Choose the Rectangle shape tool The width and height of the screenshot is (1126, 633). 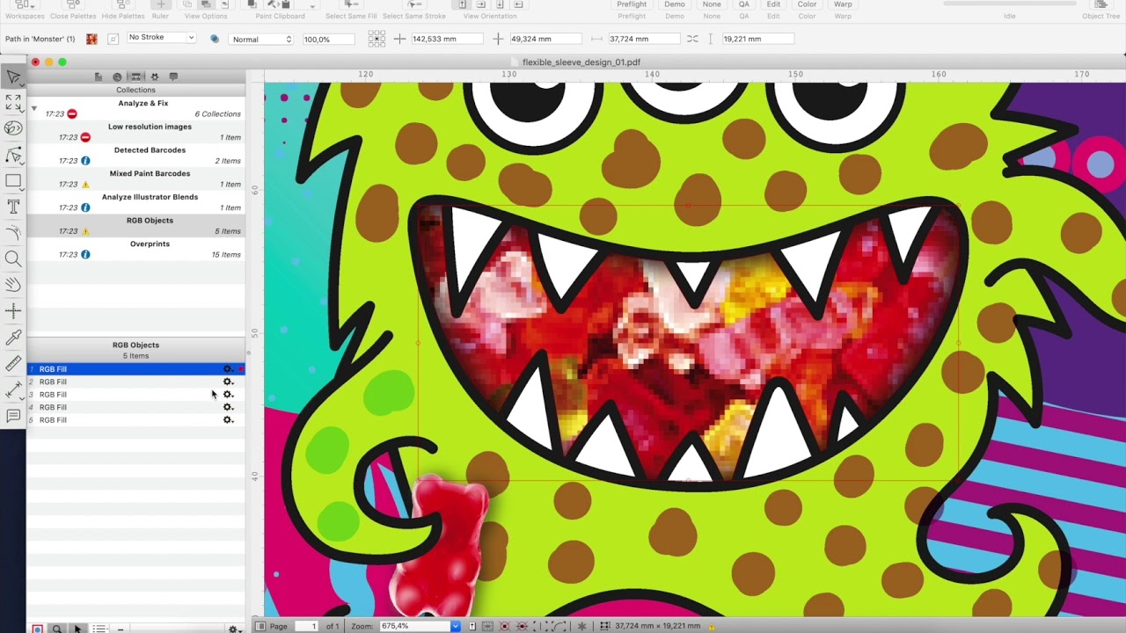tap(13, 181)
